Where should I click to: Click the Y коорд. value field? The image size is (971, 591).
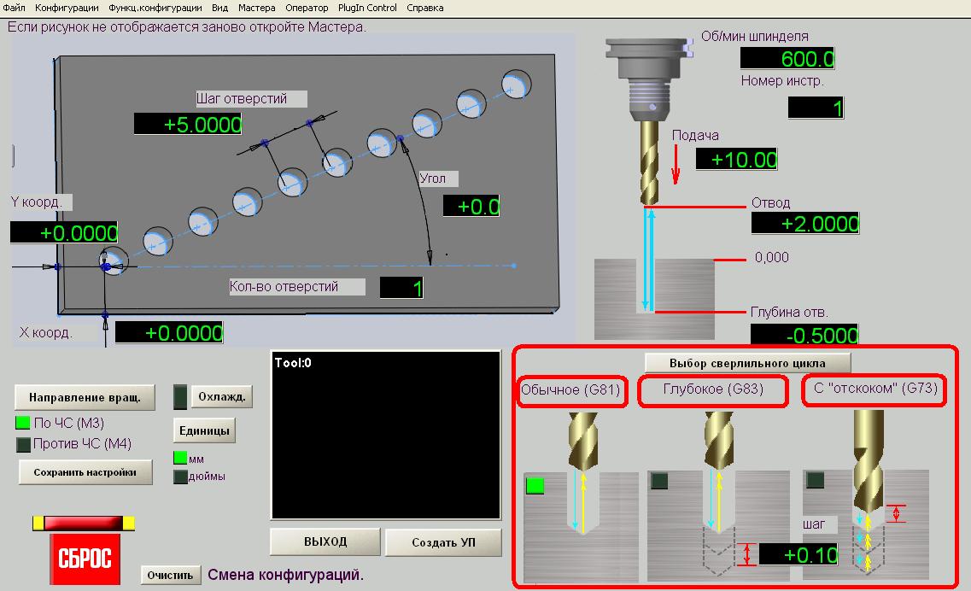pos(64,233)
